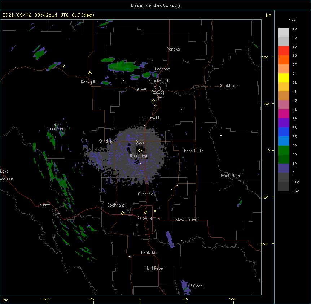
Task: Pick the red 60-65 dBZ legend color
Action: coord(284,51)
